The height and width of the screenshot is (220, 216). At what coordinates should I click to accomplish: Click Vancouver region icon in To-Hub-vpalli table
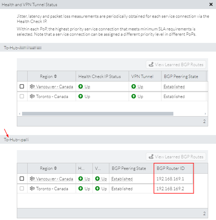(32, 179)
